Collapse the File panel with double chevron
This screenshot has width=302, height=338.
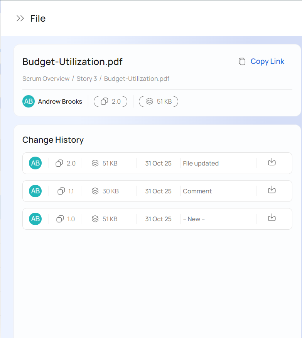20,19
